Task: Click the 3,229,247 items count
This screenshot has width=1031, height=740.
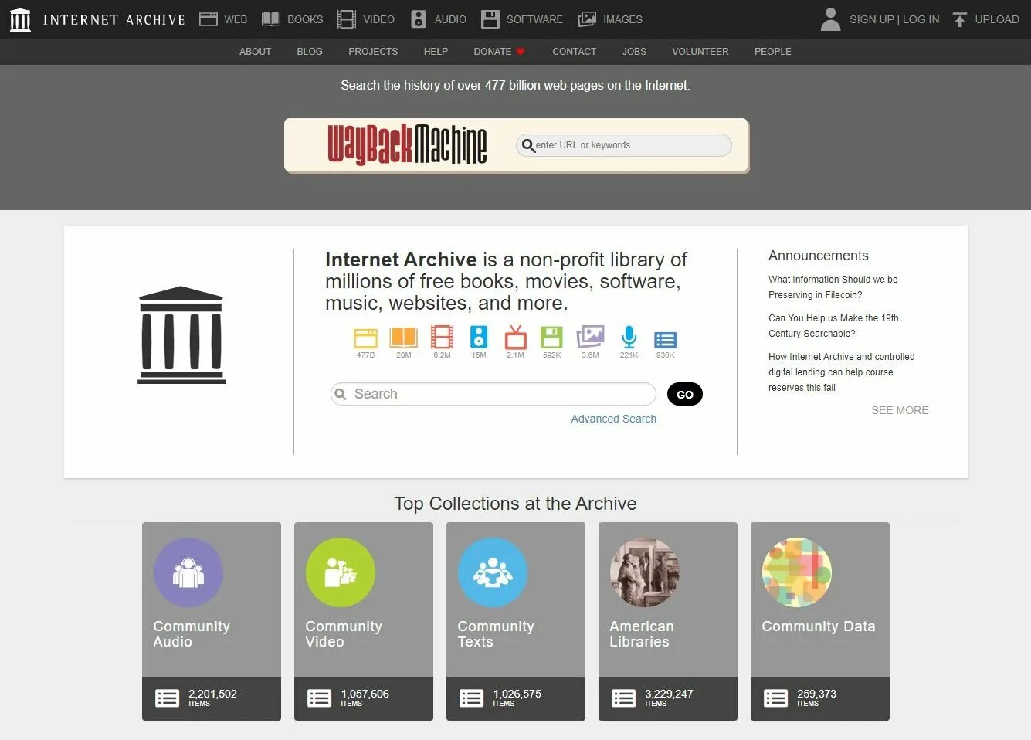Action: coord(669,698)
